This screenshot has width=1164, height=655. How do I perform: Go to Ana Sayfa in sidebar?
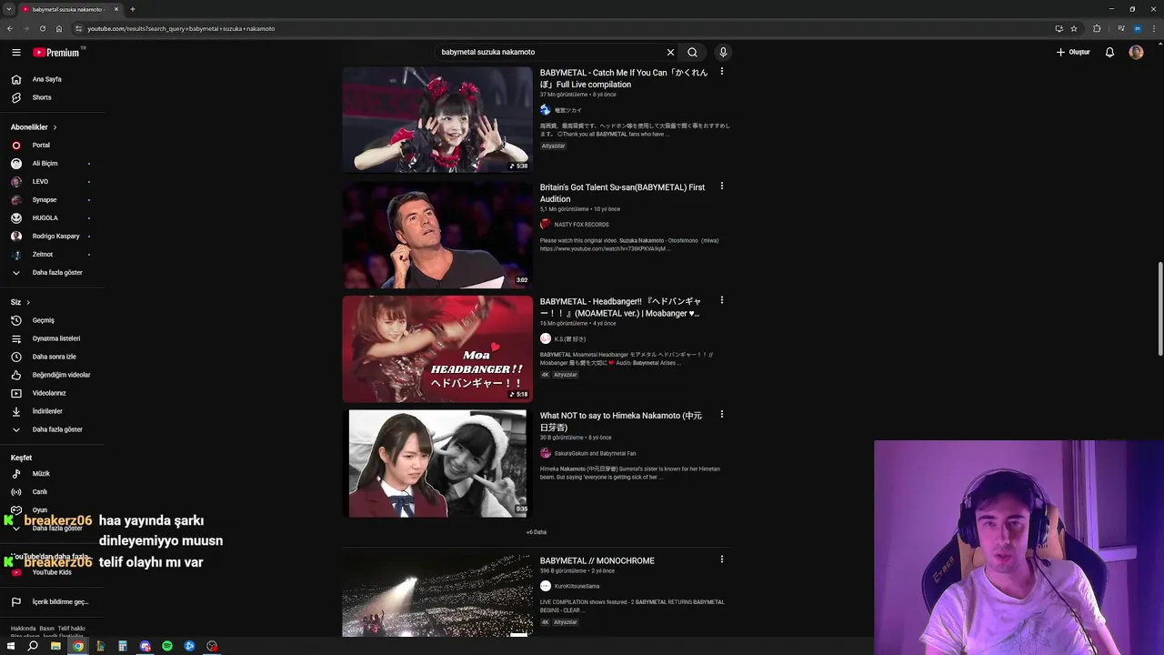pos(52,79)
